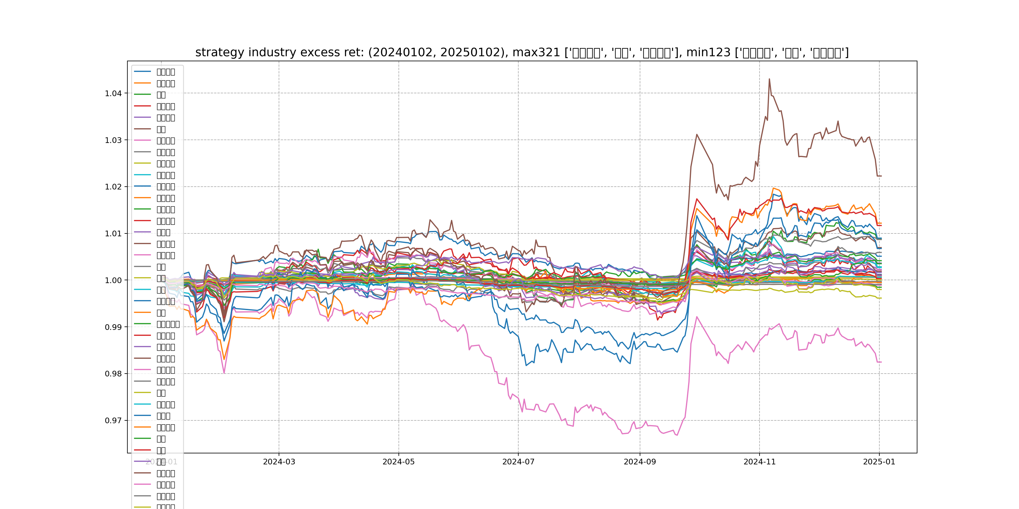Click the 2024-11 x-axis date label
1019x509 pixels.
[760, 462]
